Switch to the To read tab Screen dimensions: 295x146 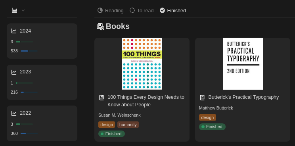click(142, 11)
